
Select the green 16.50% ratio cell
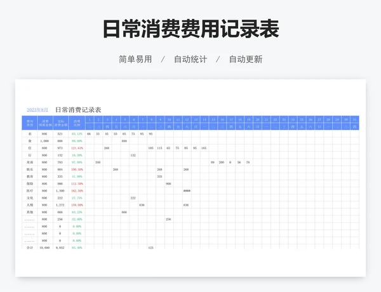77,156
